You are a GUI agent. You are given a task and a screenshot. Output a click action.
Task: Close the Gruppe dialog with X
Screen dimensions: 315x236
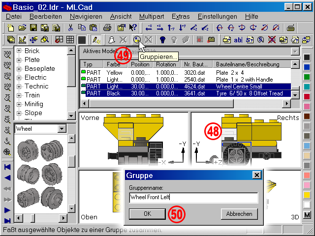coord(257,175)
